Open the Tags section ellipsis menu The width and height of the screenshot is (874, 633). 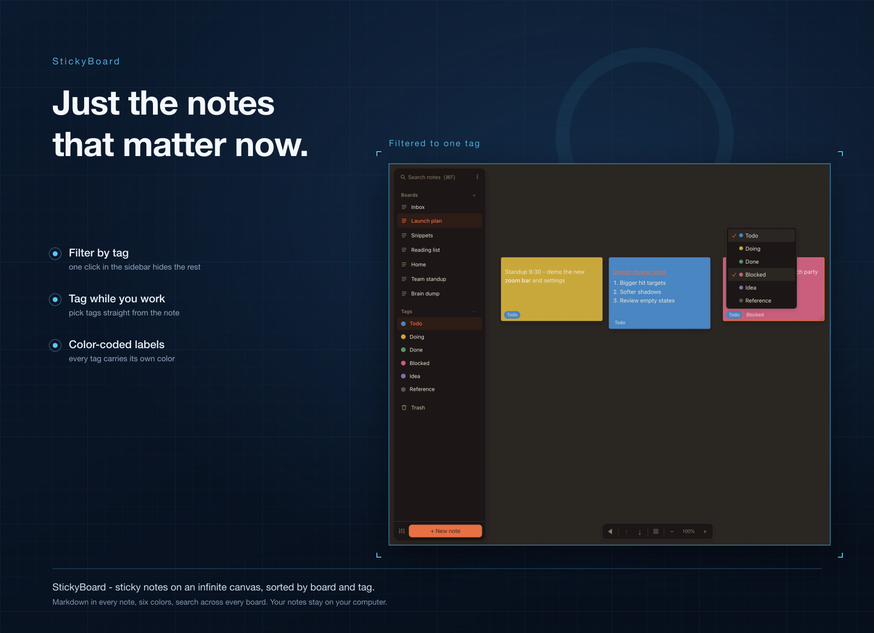(x=474, y=312)
